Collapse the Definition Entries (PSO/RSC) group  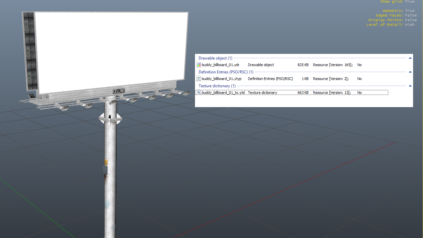[x=410, y=72]
